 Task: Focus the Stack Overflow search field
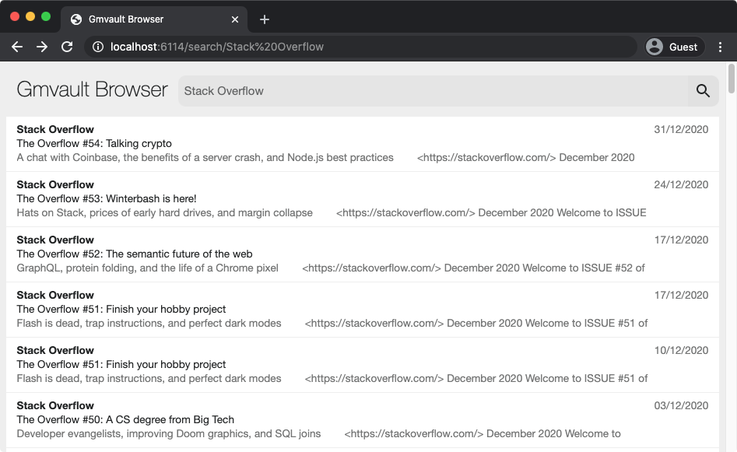click(433, 91)
